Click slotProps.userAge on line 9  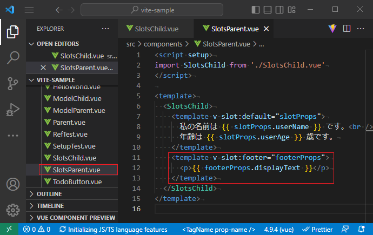pos(254,137)
